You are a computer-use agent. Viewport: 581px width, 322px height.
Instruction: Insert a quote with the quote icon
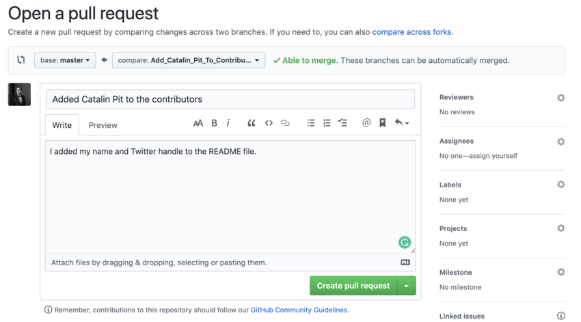pyautogui.click(x=252, y=123)
